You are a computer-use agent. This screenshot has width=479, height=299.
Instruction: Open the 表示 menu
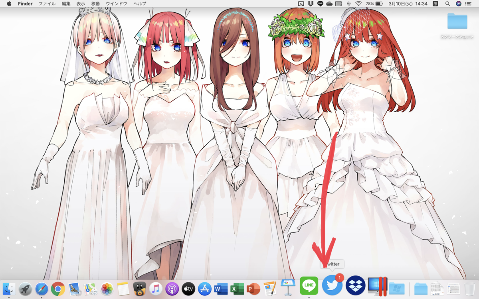[81, 4]
